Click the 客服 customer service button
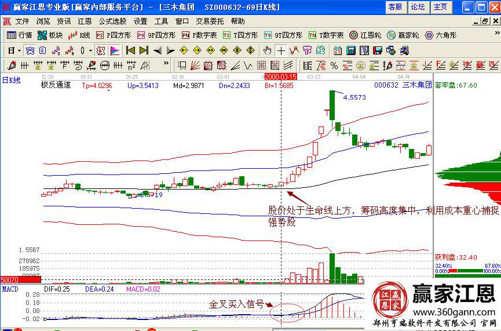This screenshot has width=501, height=331. click(395, 7)
